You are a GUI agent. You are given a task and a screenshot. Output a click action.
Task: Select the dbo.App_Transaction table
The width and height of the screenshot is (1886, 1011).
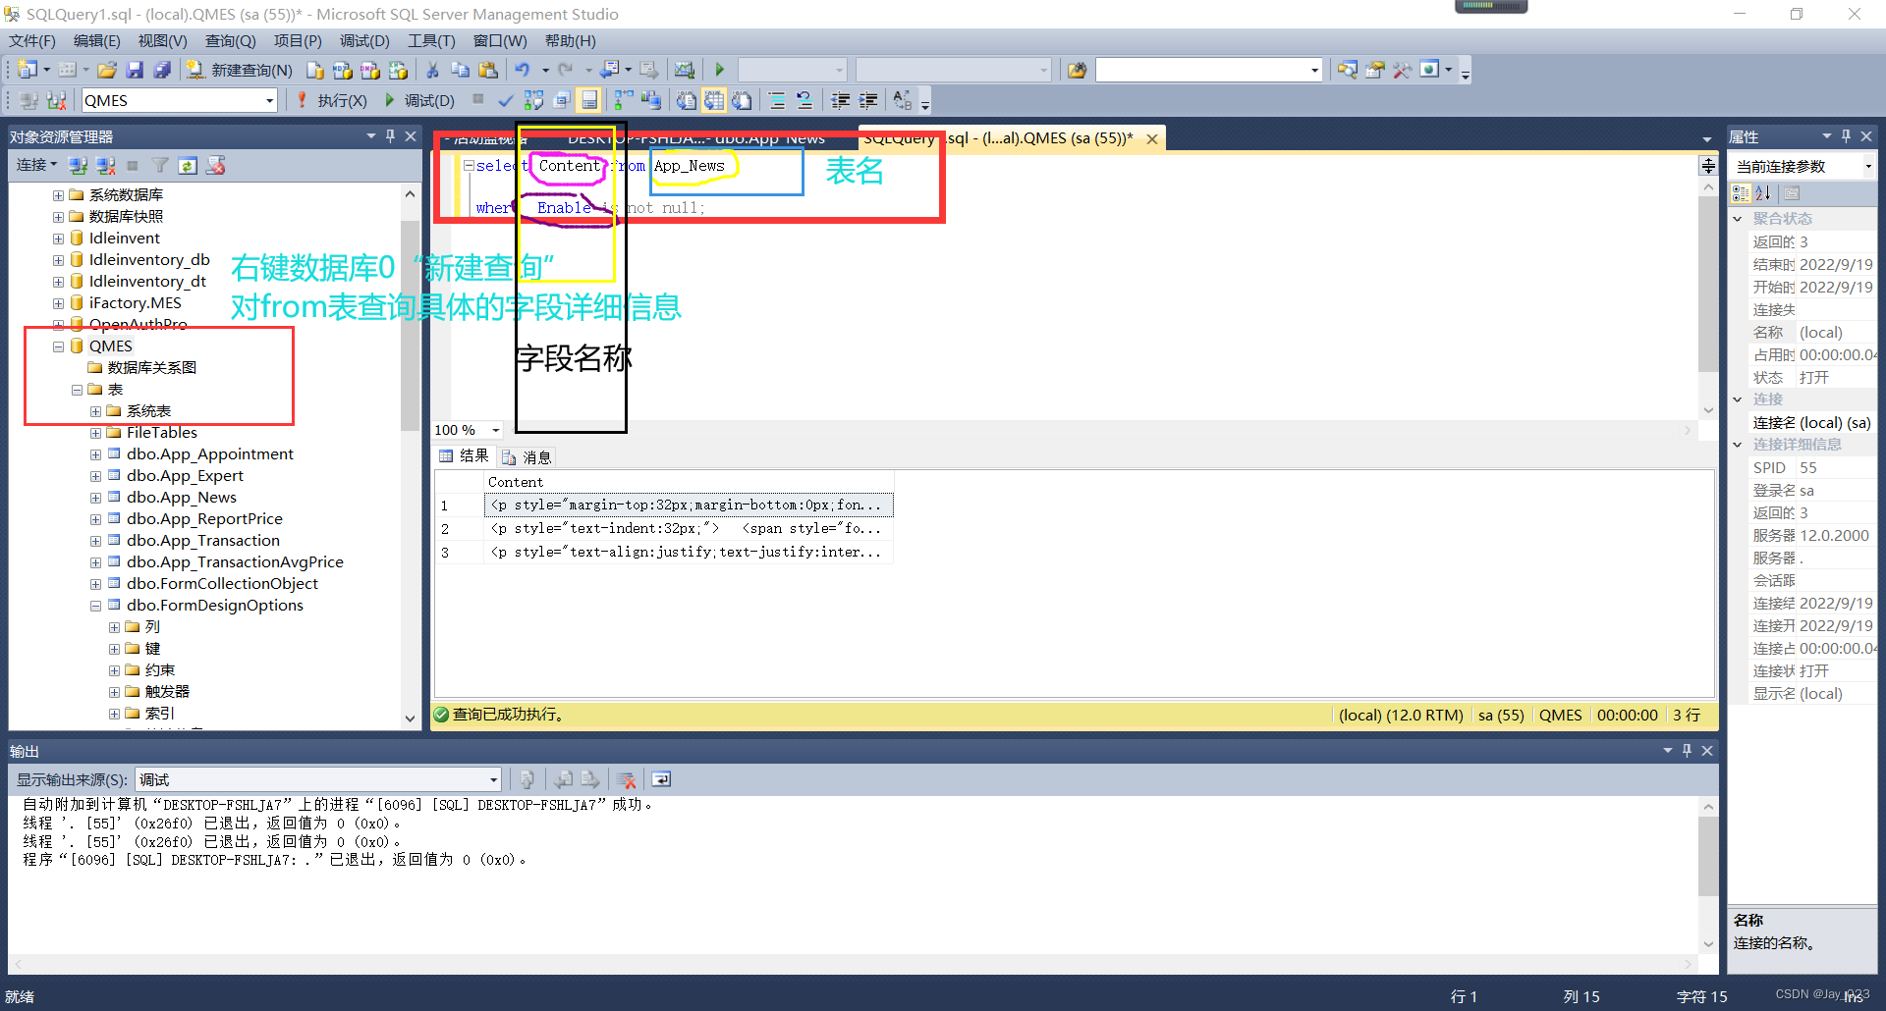202,541
